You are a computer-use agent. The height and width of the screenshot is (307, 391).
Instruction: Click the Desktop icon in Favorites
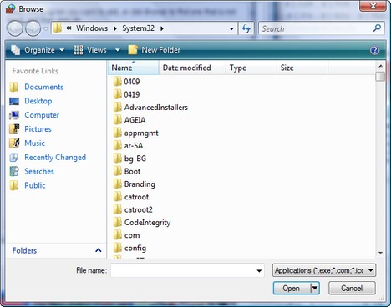[14, 101]
